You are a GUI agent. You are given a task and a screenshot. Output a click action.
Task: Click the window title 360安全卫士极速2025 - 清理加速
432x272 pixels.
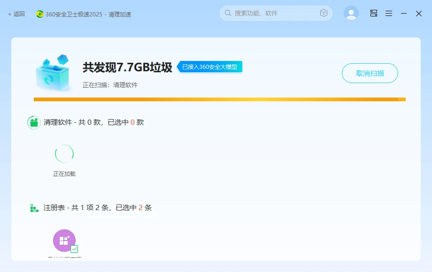(x=88, y=14)
